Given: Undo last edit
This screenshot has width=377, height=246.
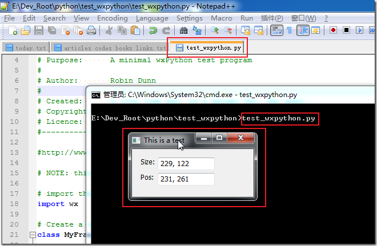Looking at the screenshot, I should coord(153,30).
